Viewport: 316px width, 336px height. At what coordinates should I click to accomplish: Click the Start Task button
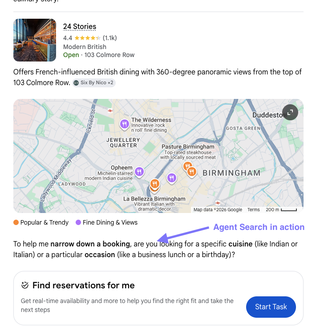point(271,307)
